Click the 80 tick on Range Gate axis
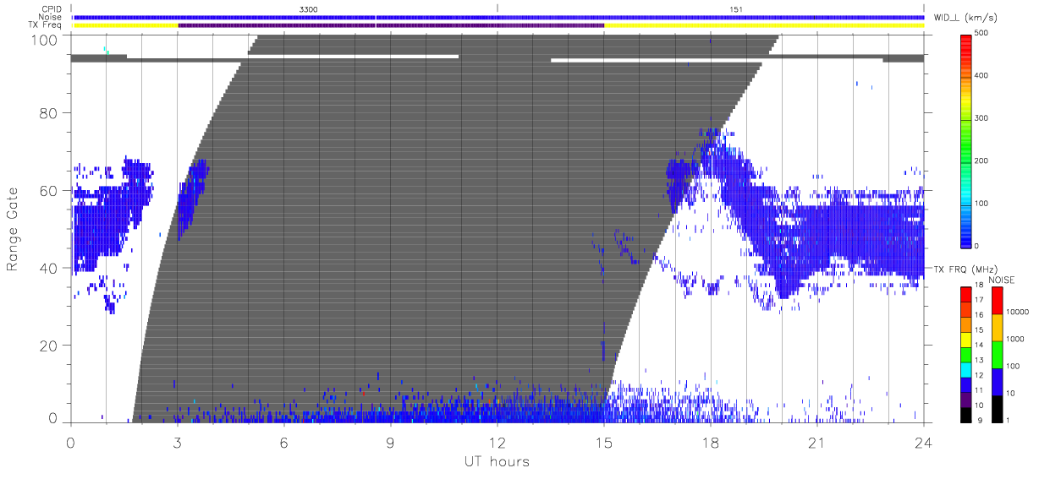 tap(50, 114)
